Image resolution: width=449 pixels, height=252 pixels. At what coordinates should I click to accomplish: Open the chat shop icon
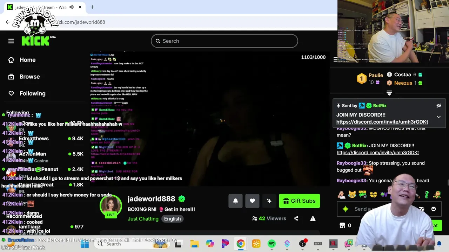pyautogui.click(x=342, y=226)
